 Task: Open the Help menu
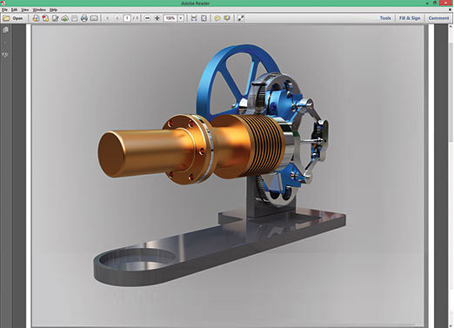click(53, 10)
